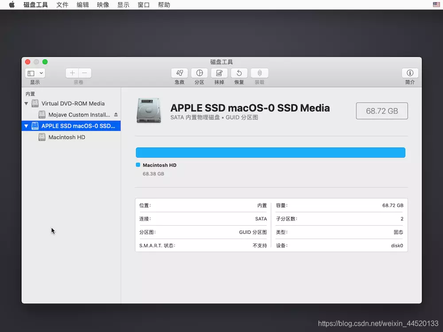Click the blue Macintosh HD legend swatch
This screenshot has height=332, width=443.
click(x=138, y=165)
